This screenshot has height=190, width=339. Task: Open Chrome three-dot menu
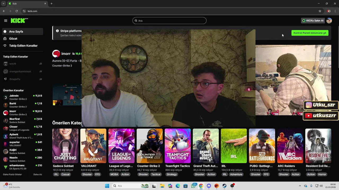[x=335, y=11]
